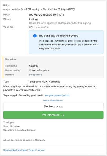The width and height of the screenshot is (107, 156).
Task: Click the Required scanbacks value
Action: (x=33, y=66)
